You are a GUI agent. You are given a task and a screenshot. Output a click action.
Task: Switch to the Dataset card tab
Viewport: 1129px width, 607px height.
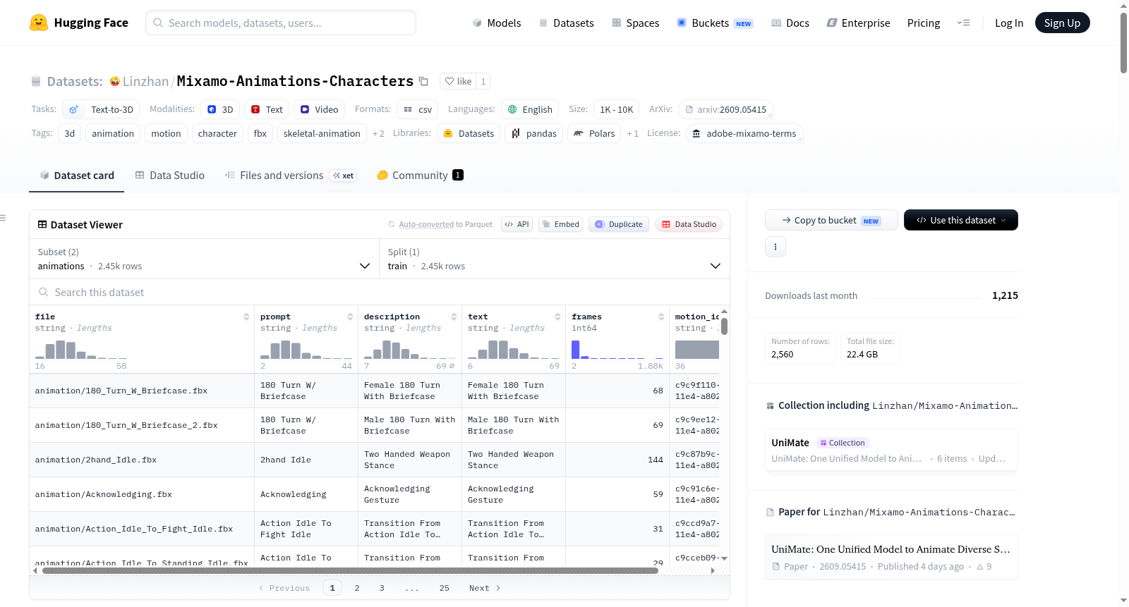(x=77, y=176)
